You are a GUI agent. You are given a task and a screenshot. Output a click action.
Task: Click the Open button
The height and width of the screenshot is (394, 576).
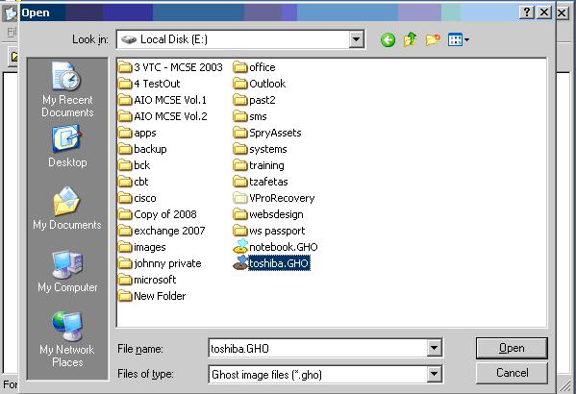[x=512, y=348]
